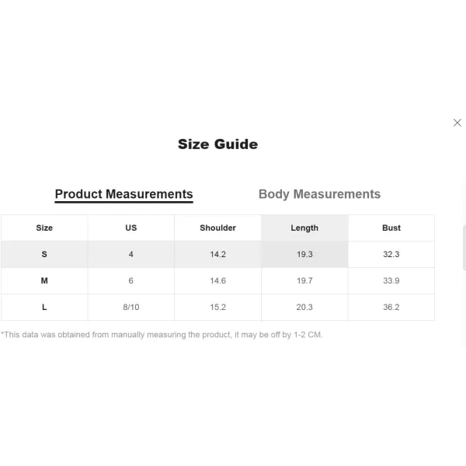Select the L size row label
The width and height of the screenshot is (466, 466).
[44, 308]
